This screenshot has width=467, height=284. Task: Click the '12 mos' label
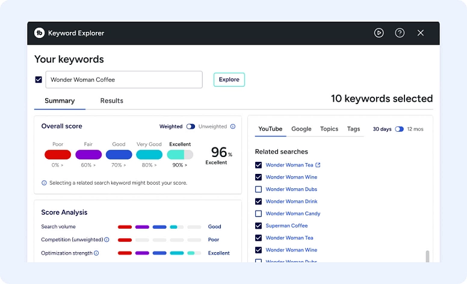tap(415, 129)
